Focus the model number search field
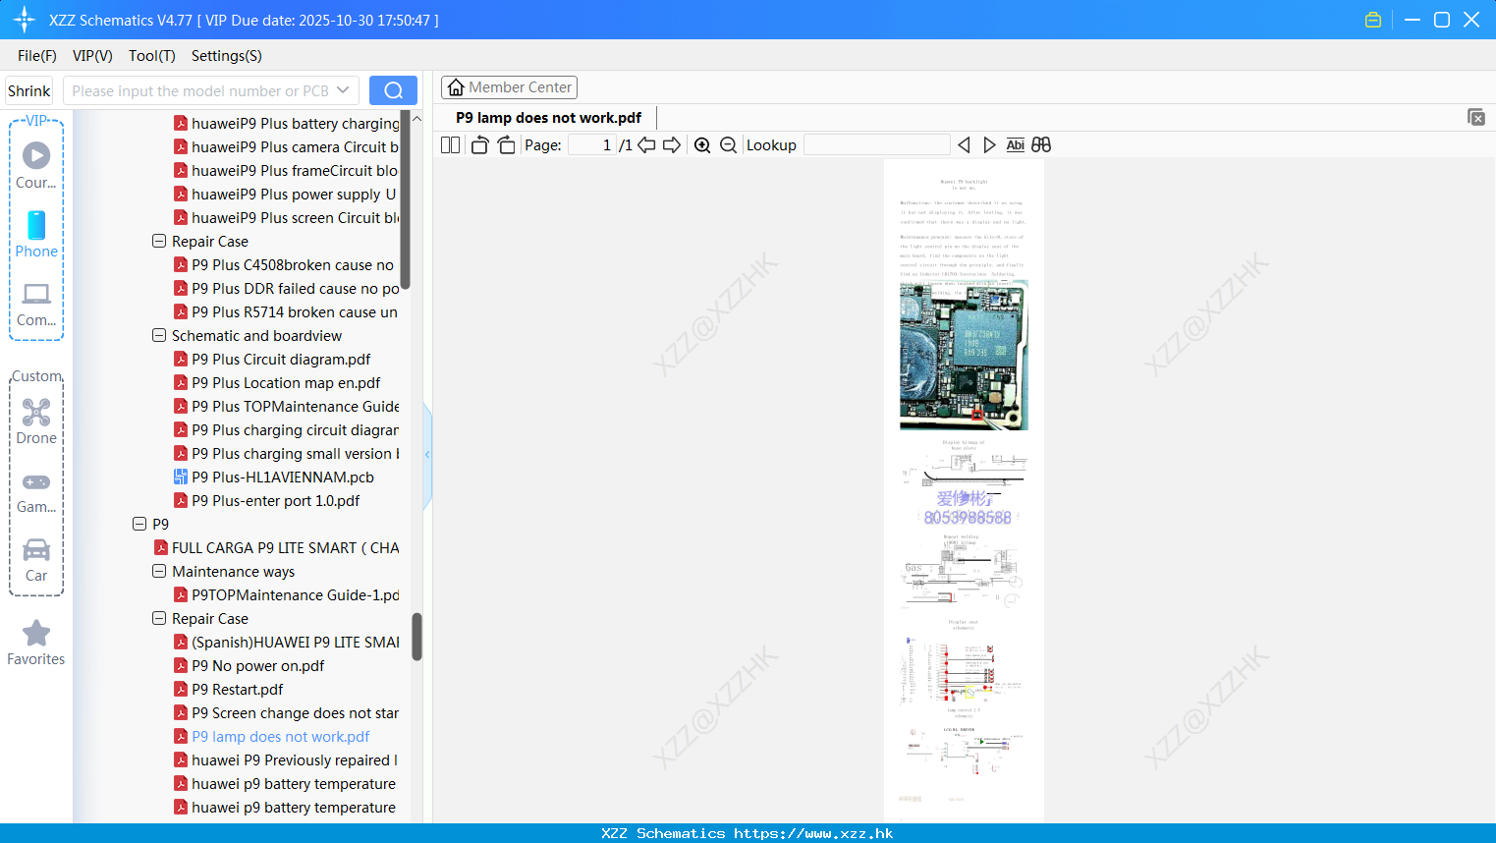Screen dimensions: 1496x843 pos(200,90)
